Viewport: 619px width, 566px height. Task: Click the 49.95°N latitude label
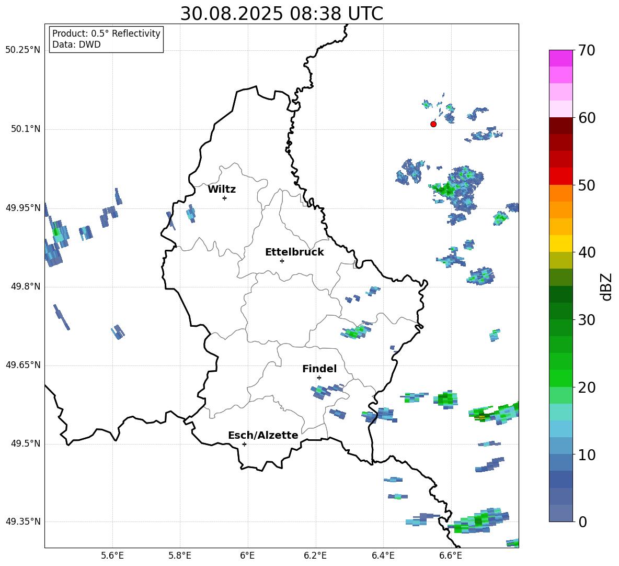[x=23, y=207]
